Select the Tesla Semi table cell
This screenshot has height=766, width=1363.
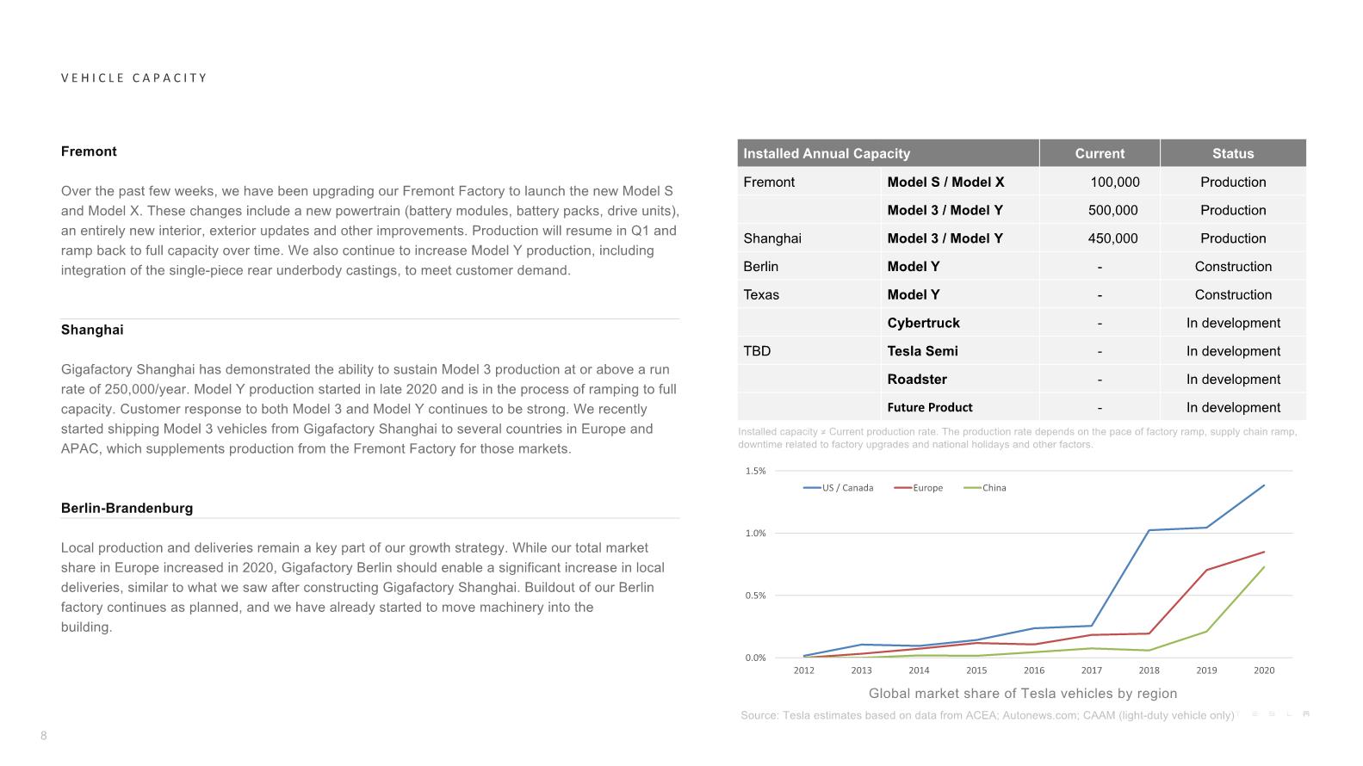tap(922, 351)
